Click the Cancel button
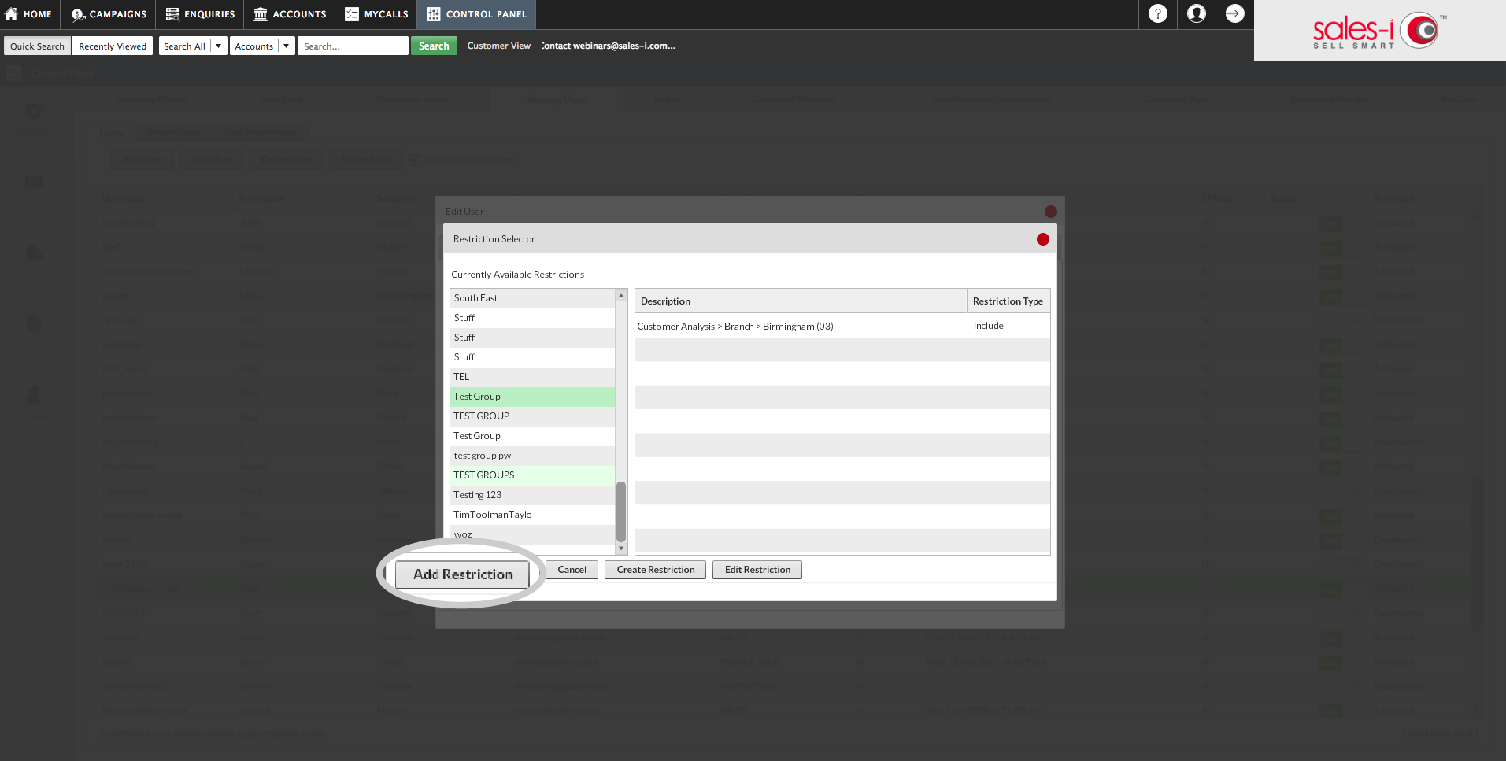This screenshot has width=1506, height=761. tap(572, 570)
